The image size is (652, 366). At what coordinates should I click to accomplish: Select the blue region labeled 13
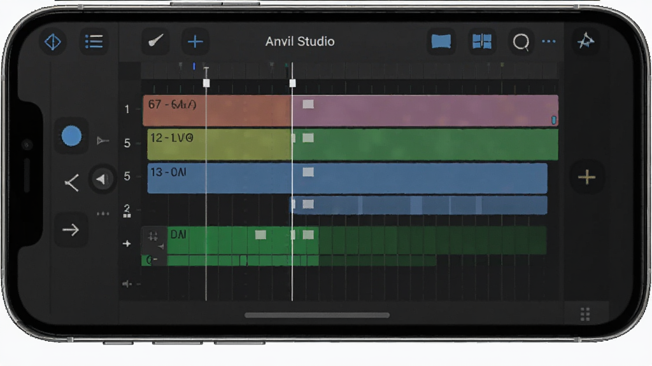tap(347, 179)
